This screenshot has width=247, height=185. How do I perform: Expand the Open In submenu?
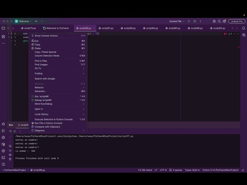point(58,109)
